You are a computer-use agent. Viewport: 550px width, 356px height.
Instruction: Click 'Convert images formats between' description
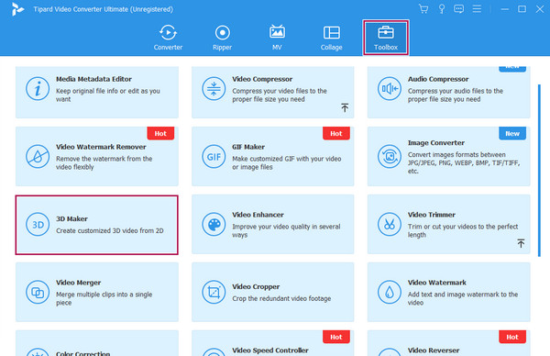point(464,163)
